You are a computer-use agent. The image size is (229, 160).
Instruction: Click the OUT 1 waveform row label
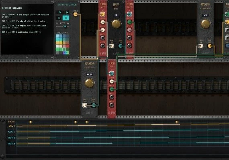pos(12,132)
